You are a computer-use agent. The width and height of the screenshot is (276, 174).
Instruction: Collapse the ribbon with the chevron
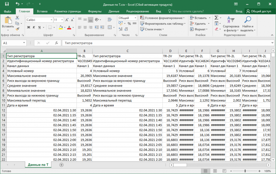click(272, 35)
